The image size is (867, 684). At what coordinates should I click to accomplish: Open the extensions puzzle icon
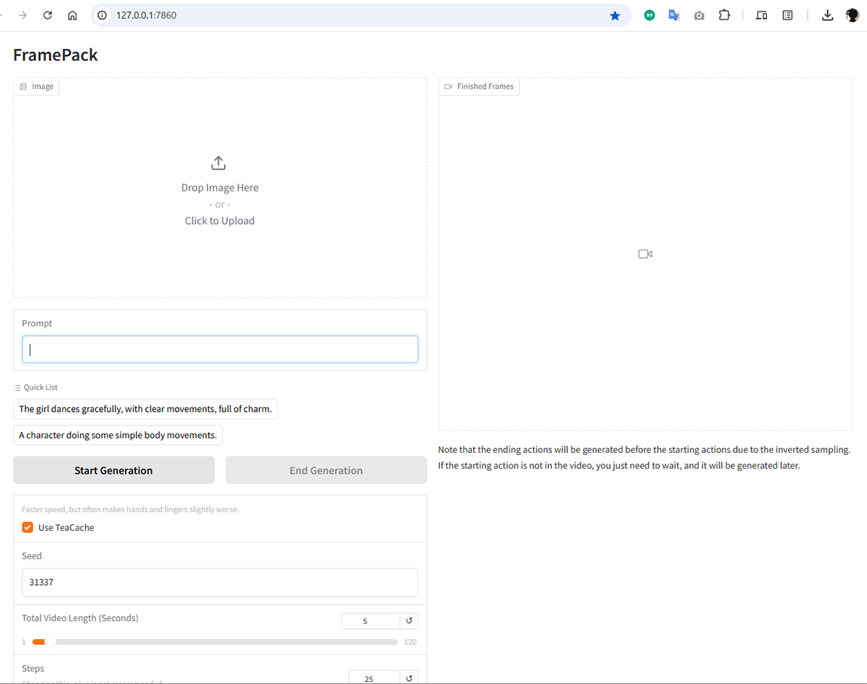tap(724, 15)
